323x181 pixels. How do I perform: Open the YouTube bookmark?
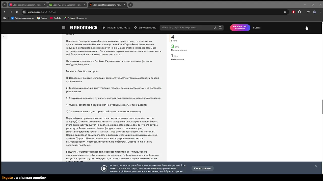click(x=56, y=18)
